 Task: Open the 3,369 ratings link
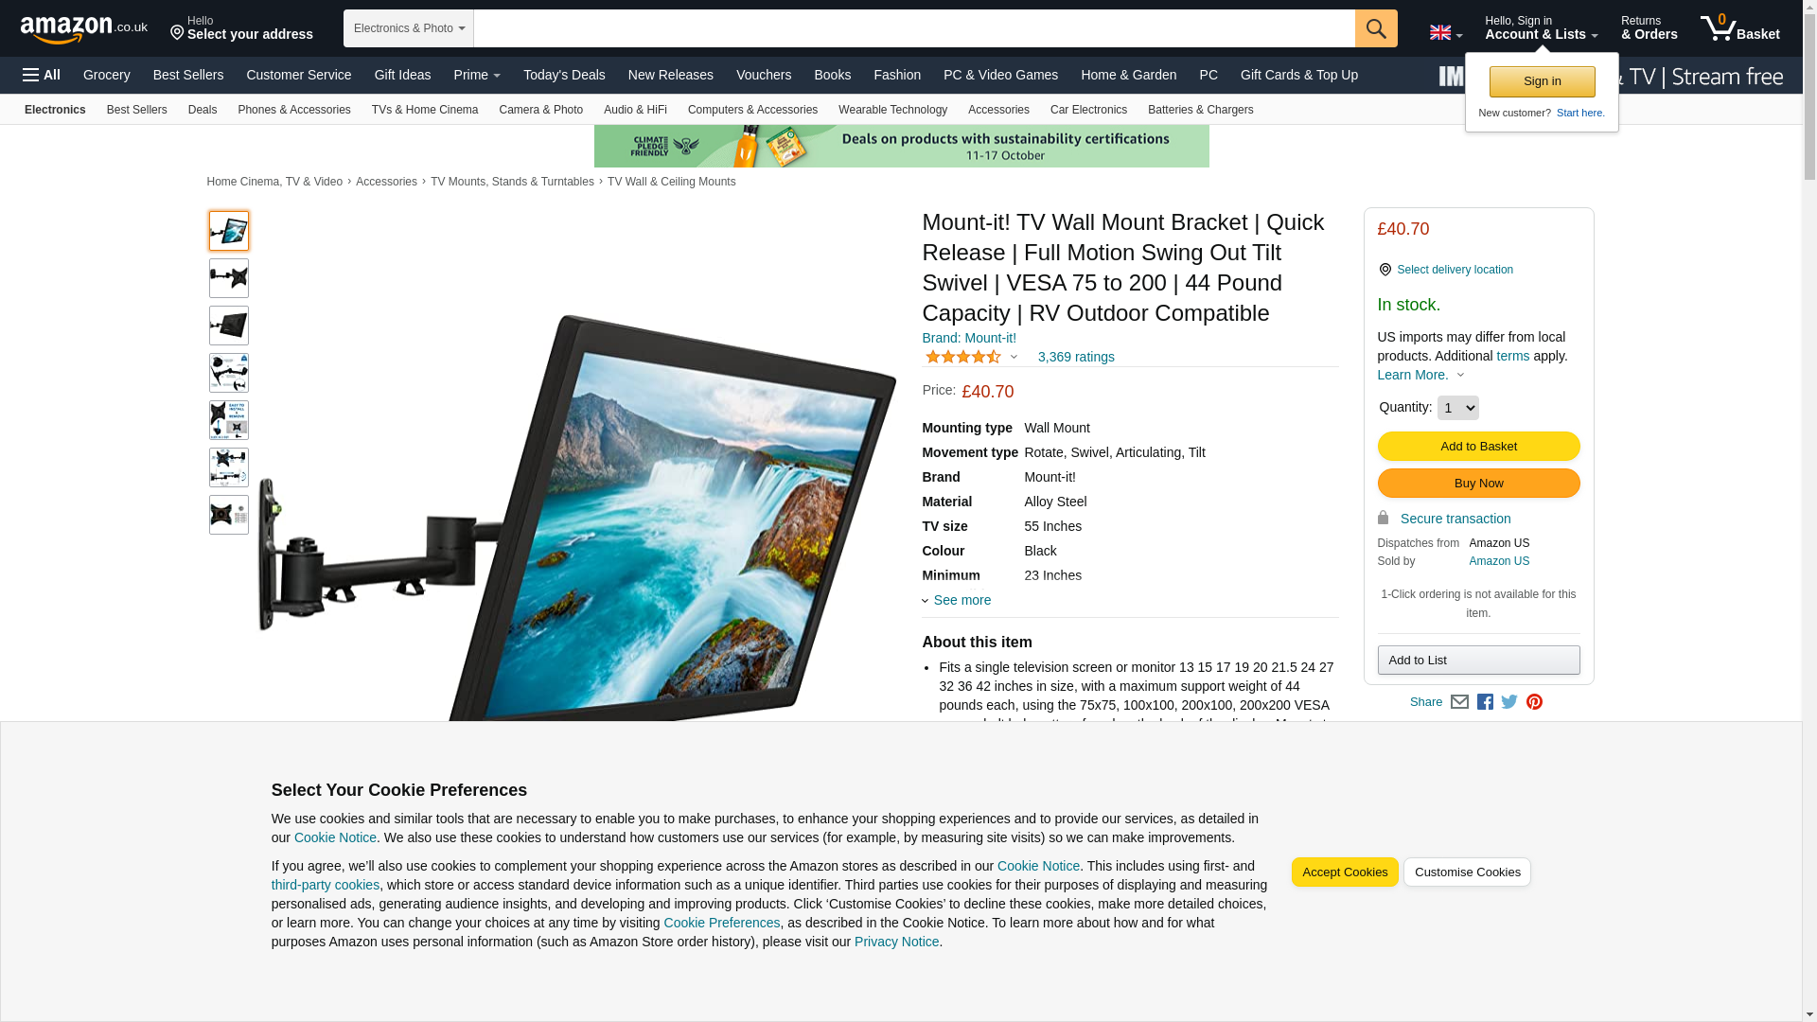coord(1076,357)
